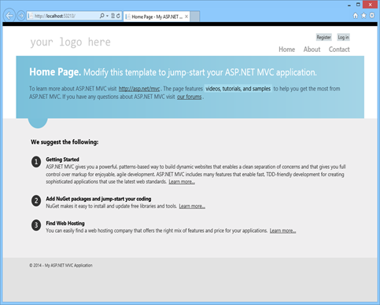Open Favorites star icon
The width and height of the screenshot is (380, 305).
[363, 16]
